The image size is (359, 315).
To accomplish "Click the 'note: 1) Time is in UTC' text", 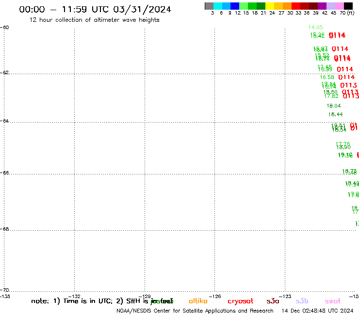I will click(72, 301).
